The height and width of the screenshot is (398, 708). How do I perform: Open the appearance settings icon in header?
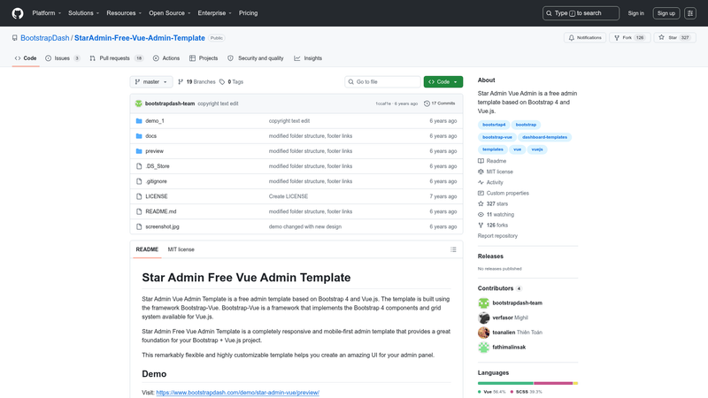[x=690, y=13]
